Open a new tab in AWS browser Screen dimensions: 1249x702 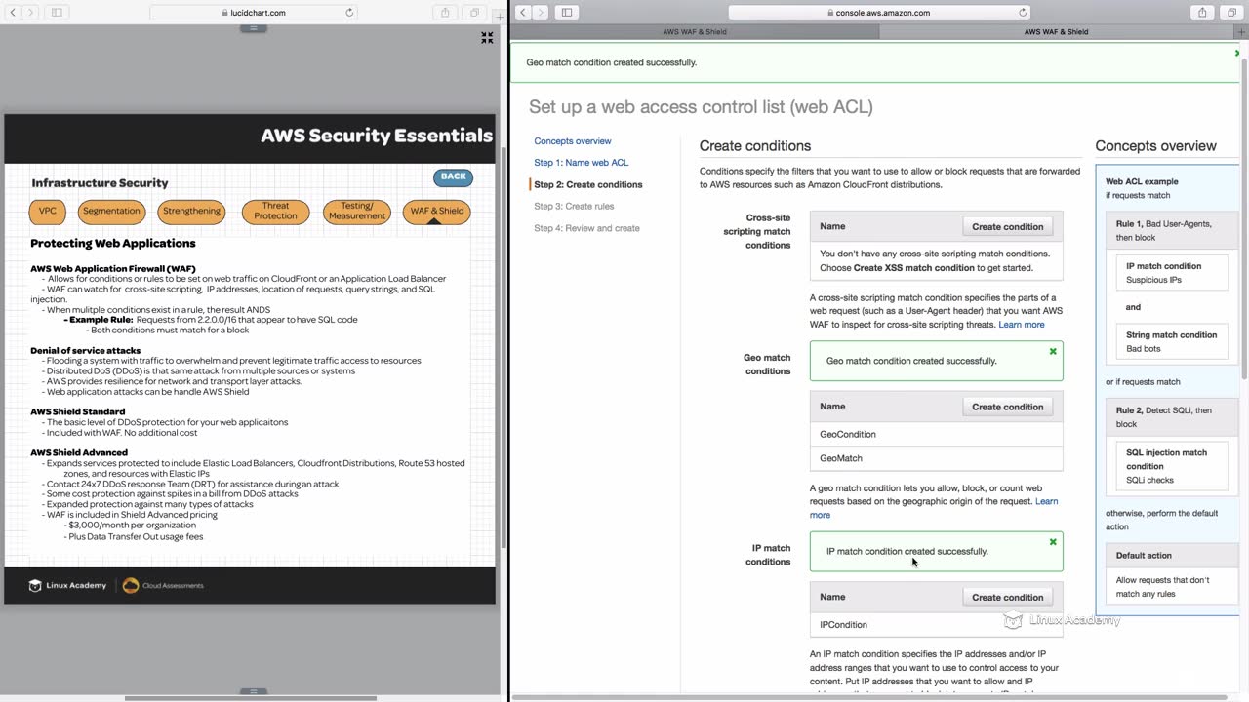tap(1241, 31)
